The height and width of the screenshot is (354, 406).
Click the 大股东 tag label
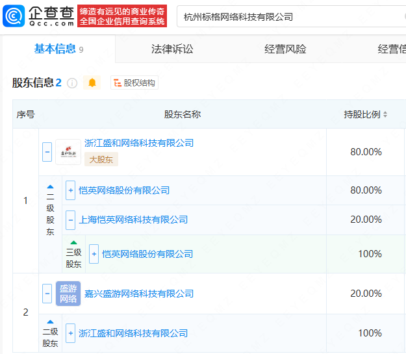101,159
